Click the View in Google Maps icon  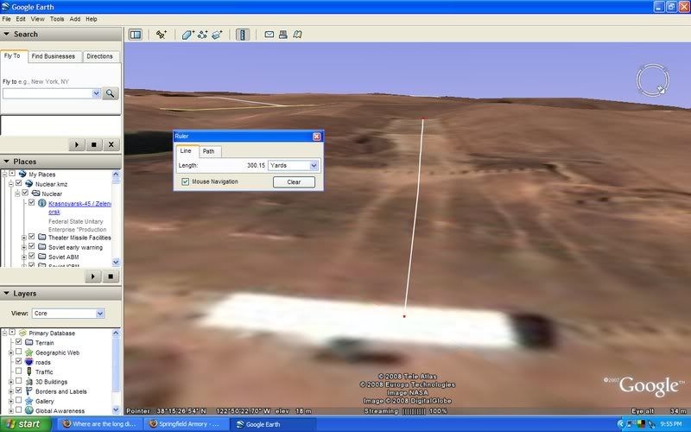(297, 35)
